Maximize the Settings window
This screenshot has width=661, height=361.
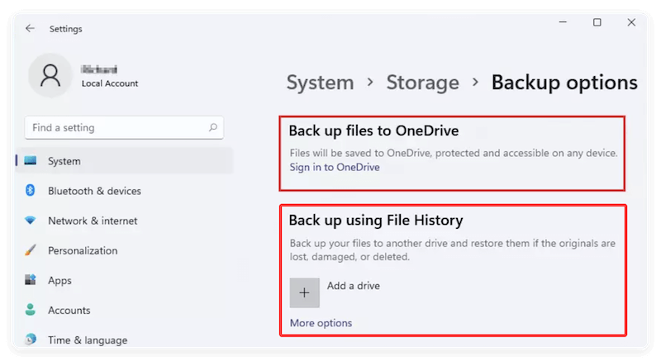click(x=597, y=22)
